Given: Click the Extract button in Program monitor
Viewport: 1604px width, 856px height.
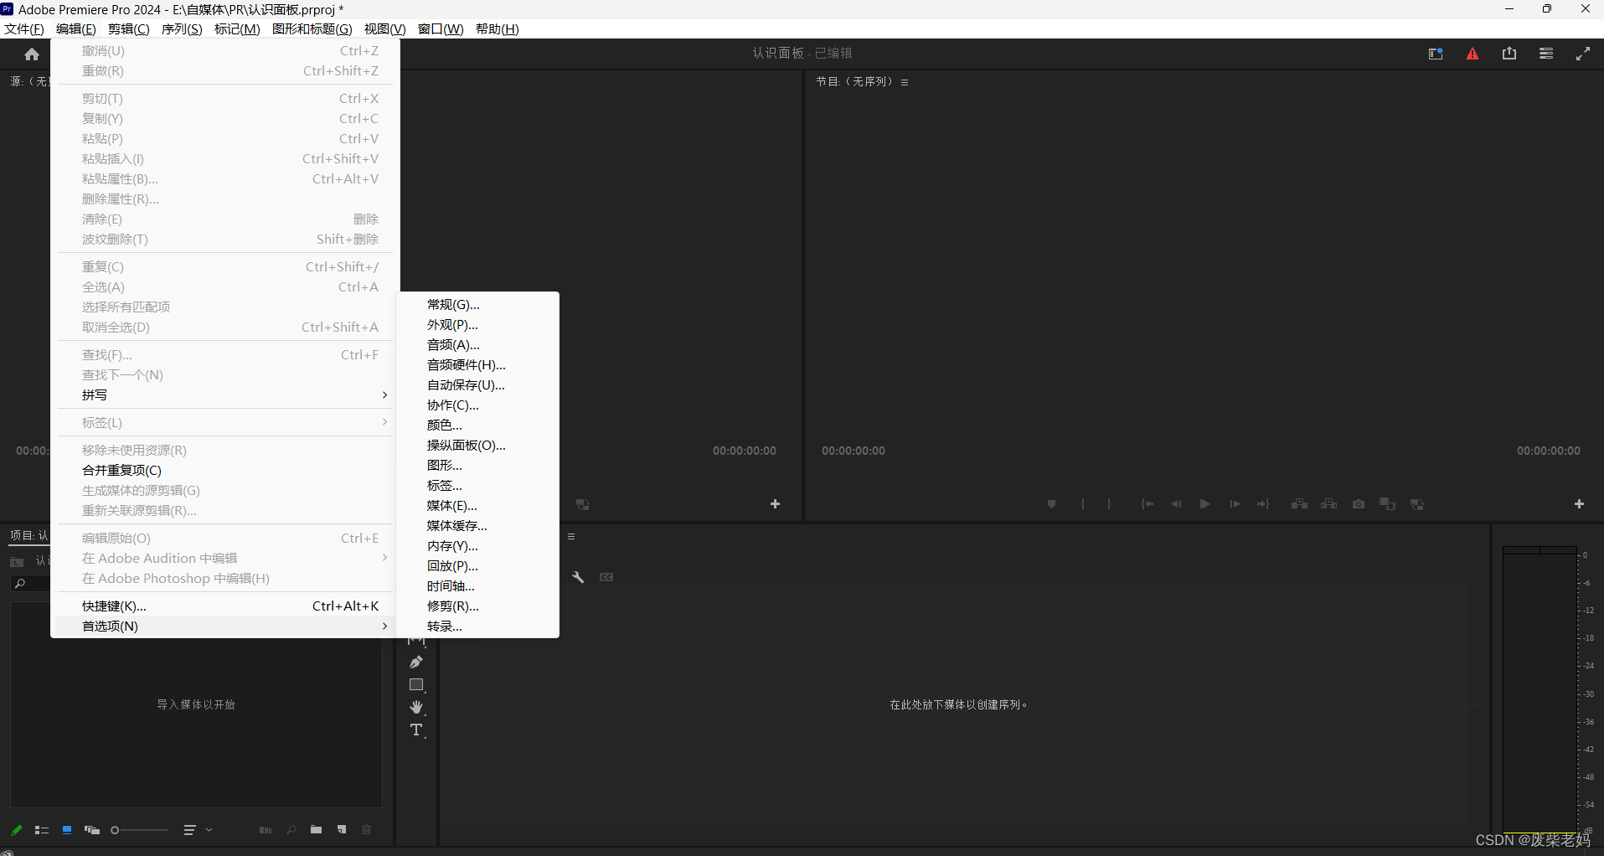Looking at the screenshot, I should coord(1329,504).
